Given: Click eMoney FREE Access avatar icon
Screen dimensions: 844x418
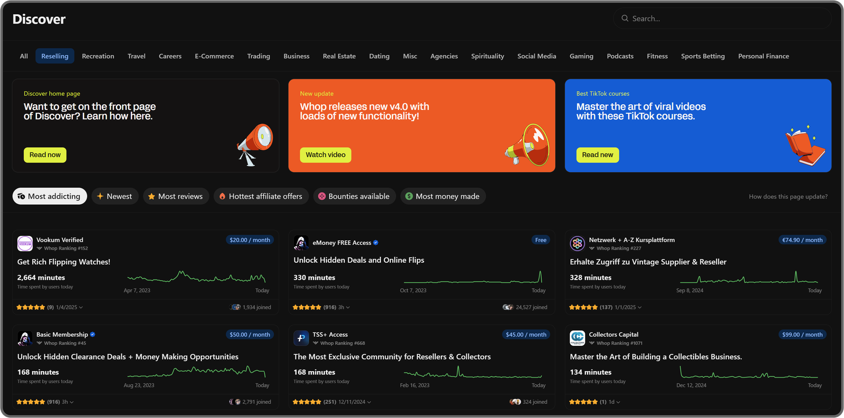Looking at the screenshot, I should pyautogui.click(x=301, y=243).
